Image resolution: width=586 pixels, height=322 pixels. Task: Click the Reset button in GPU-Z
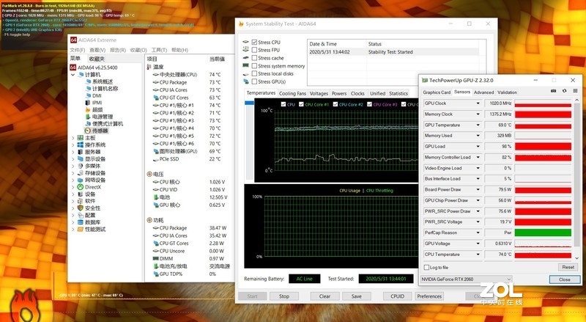coord(568,267)
